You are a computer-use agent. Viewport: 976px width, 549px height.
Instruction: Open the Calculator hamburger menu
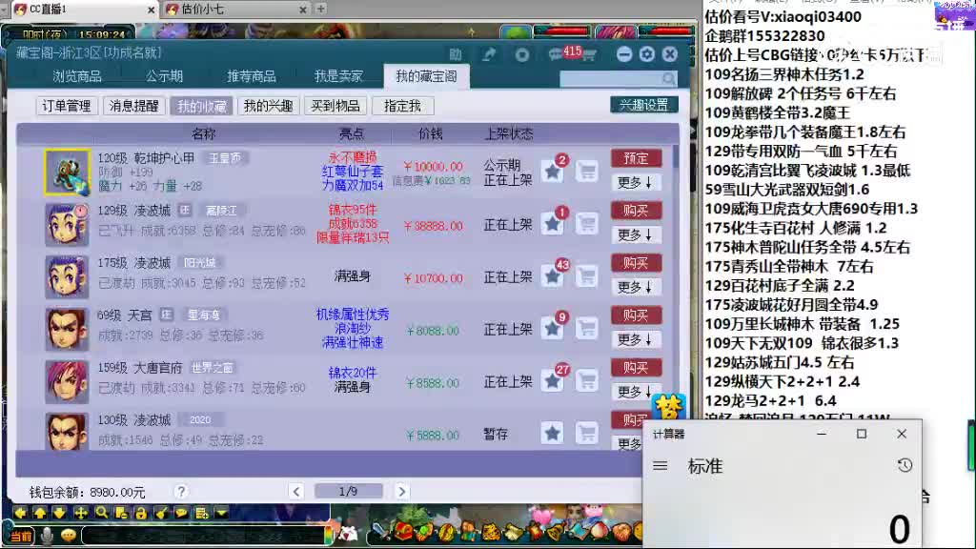pos(660,466)
